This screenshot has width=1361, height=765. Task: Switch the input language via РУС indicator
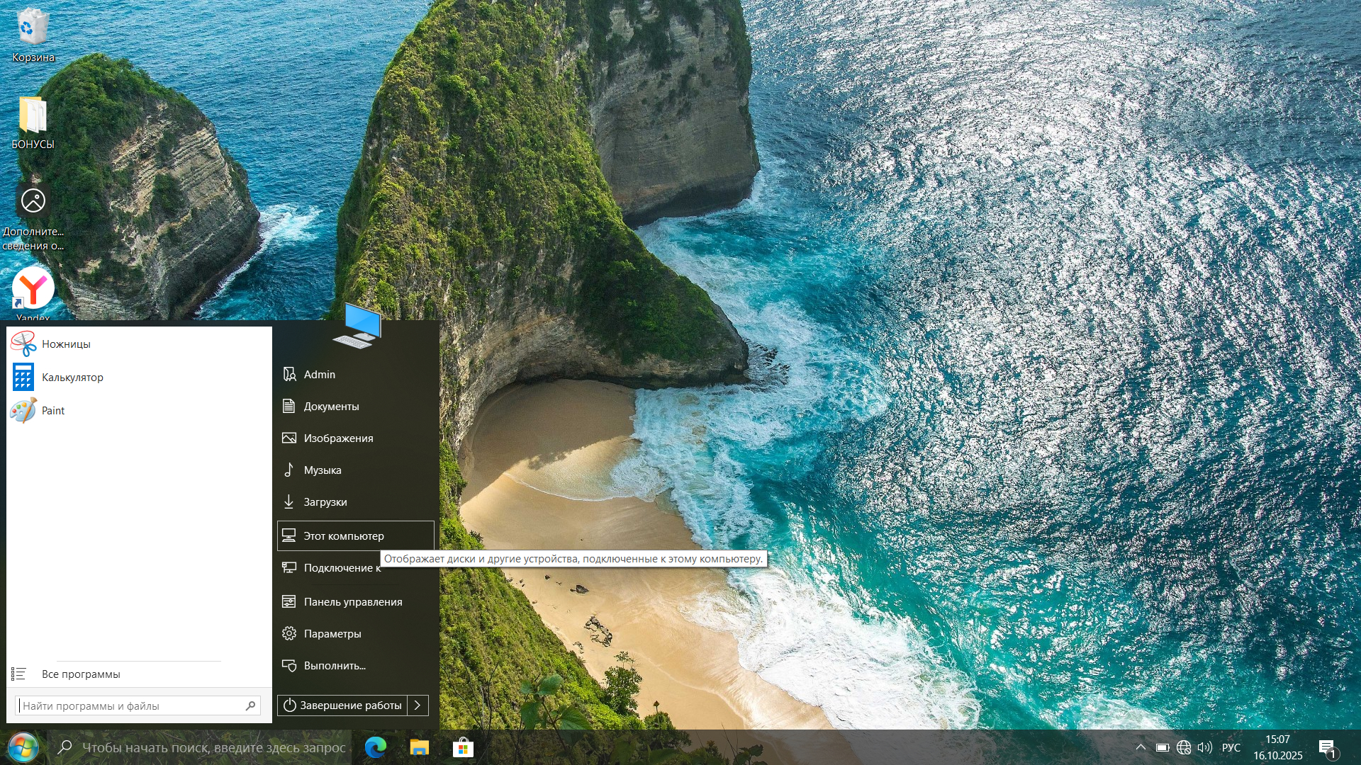pos(1231,747)
